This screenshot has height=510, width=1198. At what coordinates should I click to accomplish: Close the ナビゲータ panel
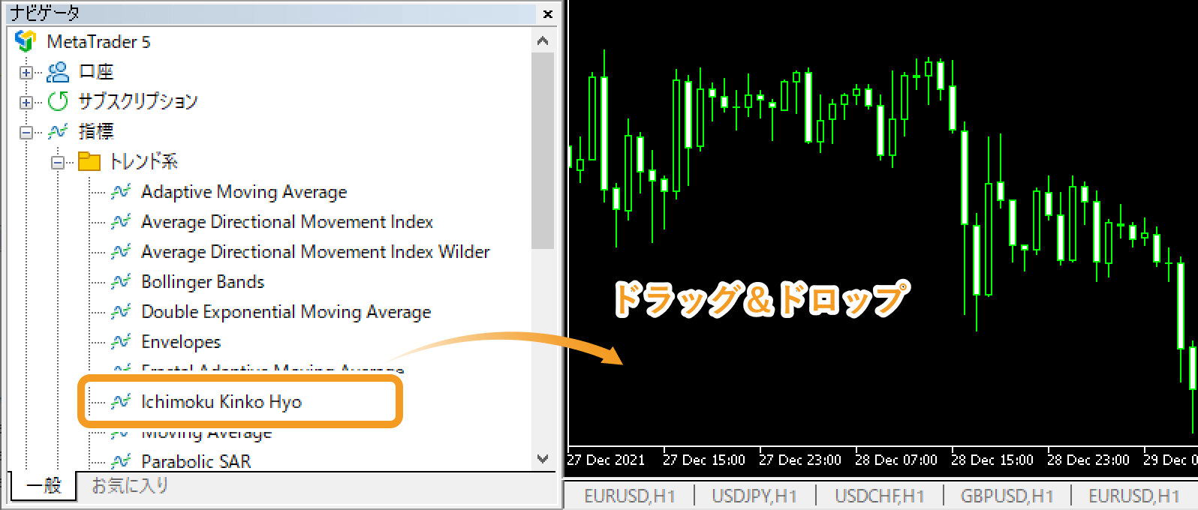(548, 13)
